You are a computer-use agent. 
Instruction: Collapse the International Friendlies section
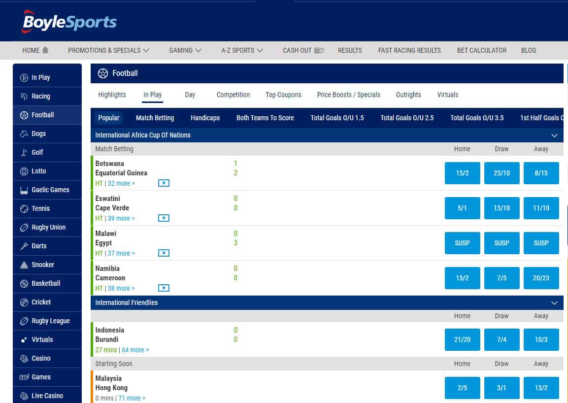(x=554, y=303)
